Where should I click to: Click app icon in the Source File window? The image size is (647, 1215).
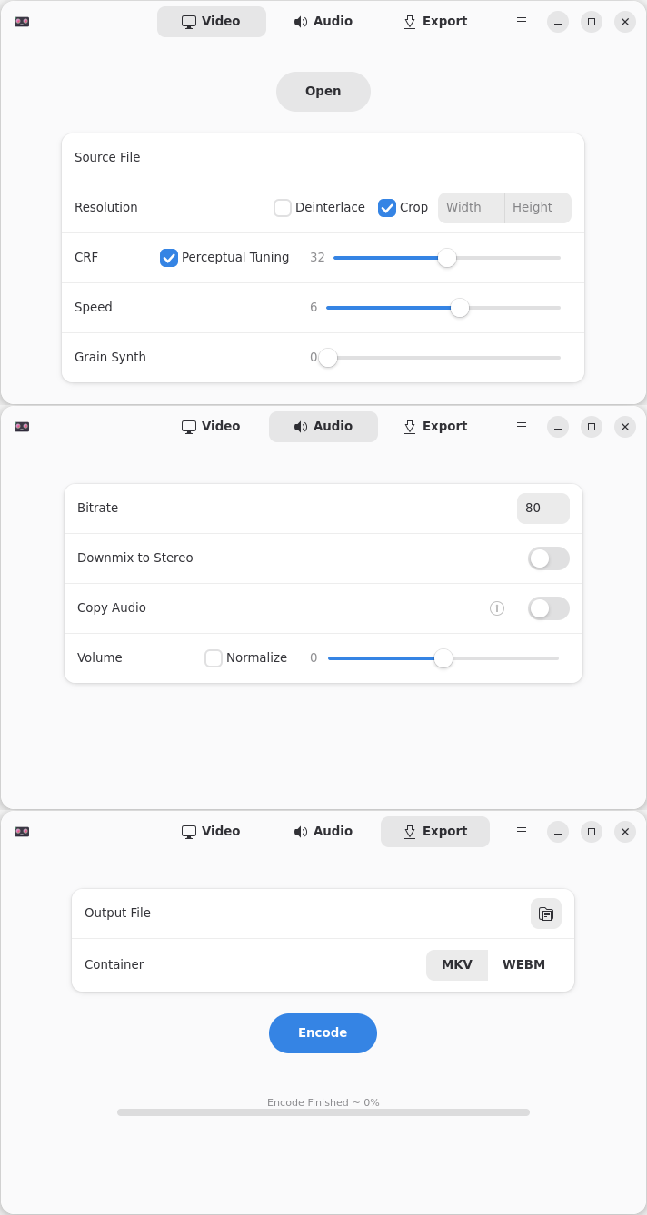click(22, 22)
